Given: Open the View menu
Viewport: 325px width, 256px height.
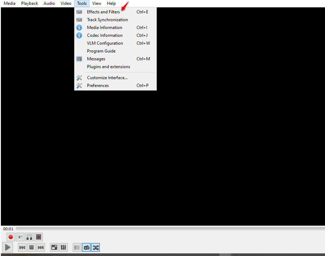Looking at the screenshot, I should pyautogui.click(x=97, y=4).
